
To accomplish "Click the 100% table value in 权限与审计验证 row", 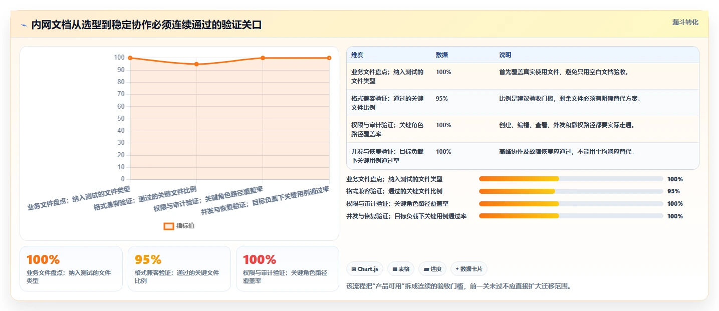I will pyautogui.click(x=443, y=125).
